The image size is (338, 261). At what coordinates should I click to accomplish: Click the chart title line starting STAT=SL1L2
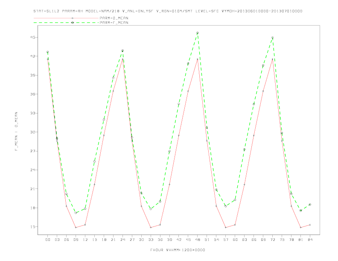pos(168,11)
